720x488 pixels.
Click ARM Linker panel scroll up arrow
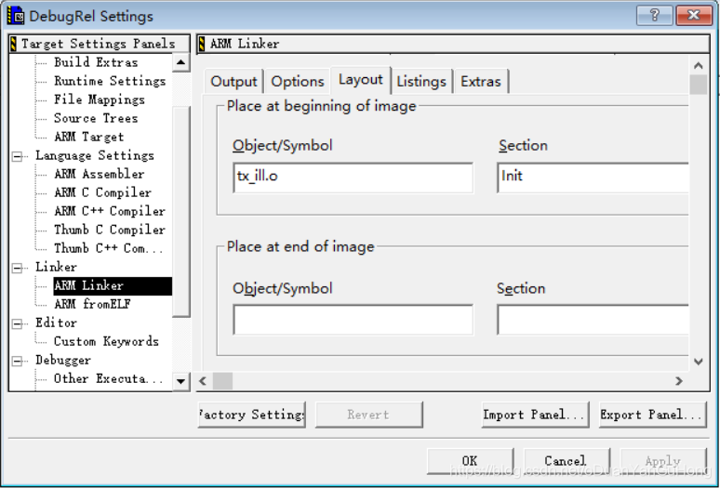click(x=699, y=66)
